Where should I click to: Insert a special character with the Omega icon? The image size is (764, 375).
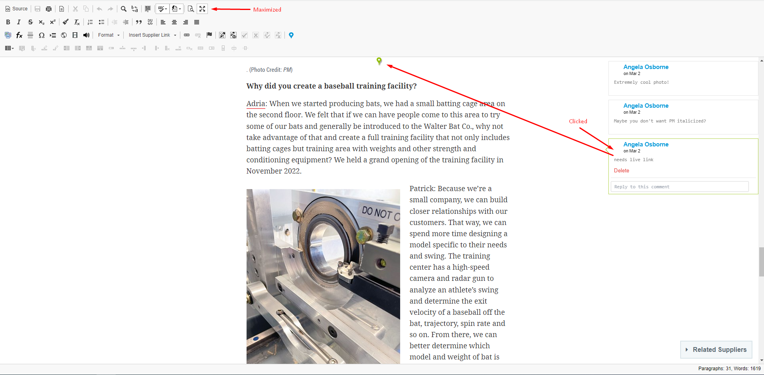click(x=41, y=36)
